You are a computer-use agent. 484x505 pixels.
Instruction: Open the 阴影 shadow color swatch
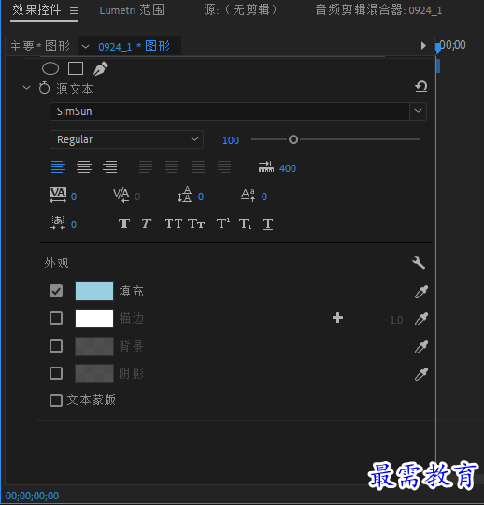pyautogui.click(x=94, y=373)
